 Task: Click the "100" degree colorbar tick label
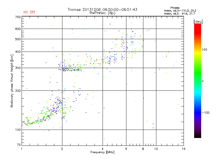(x=204, y=50)
